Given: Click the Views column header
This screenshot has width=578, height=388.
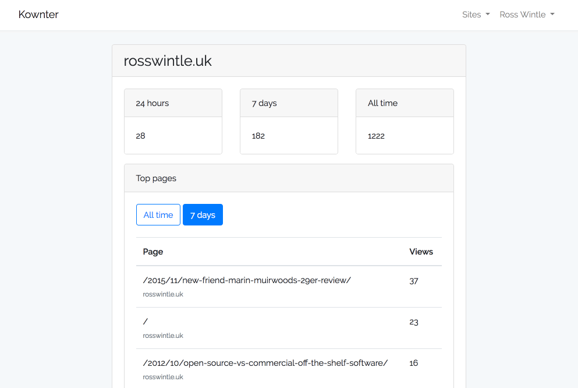Looking at the screenshot, I should [x=421, y=252].
